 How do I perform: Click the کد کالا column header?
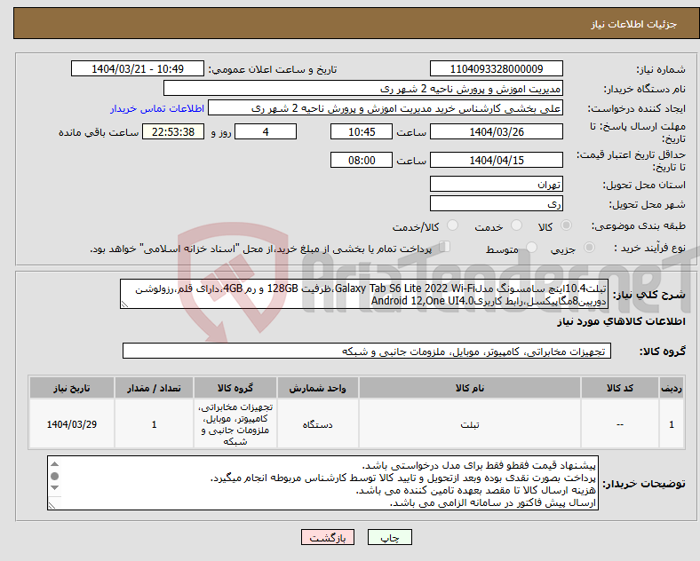pyautogui.click(x=620, y=388)
